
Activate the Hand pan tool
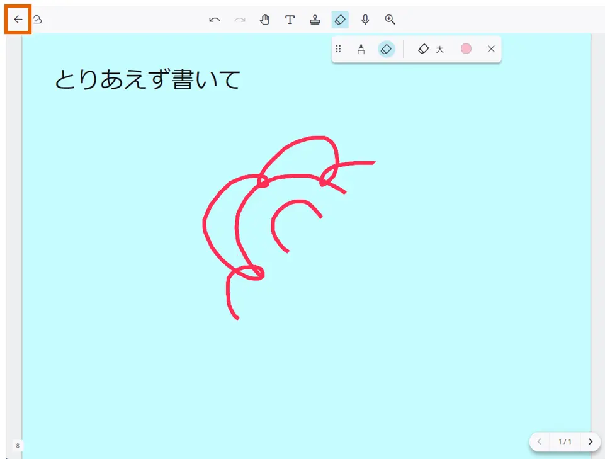264,20
